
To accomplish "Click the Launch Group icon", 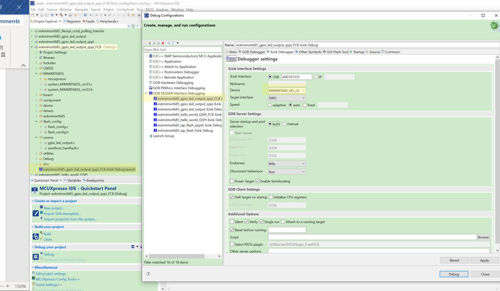I will tap(151, 136).
